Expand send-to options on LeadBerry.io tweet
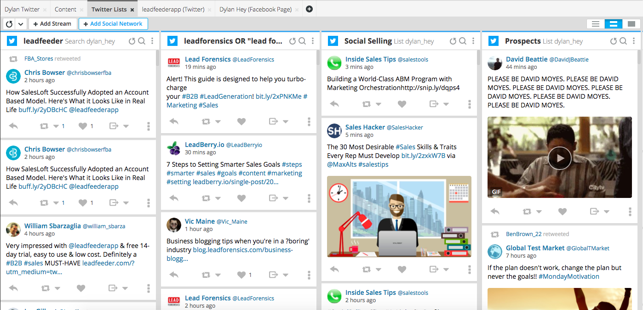643x310 pixels. point(286,199)
